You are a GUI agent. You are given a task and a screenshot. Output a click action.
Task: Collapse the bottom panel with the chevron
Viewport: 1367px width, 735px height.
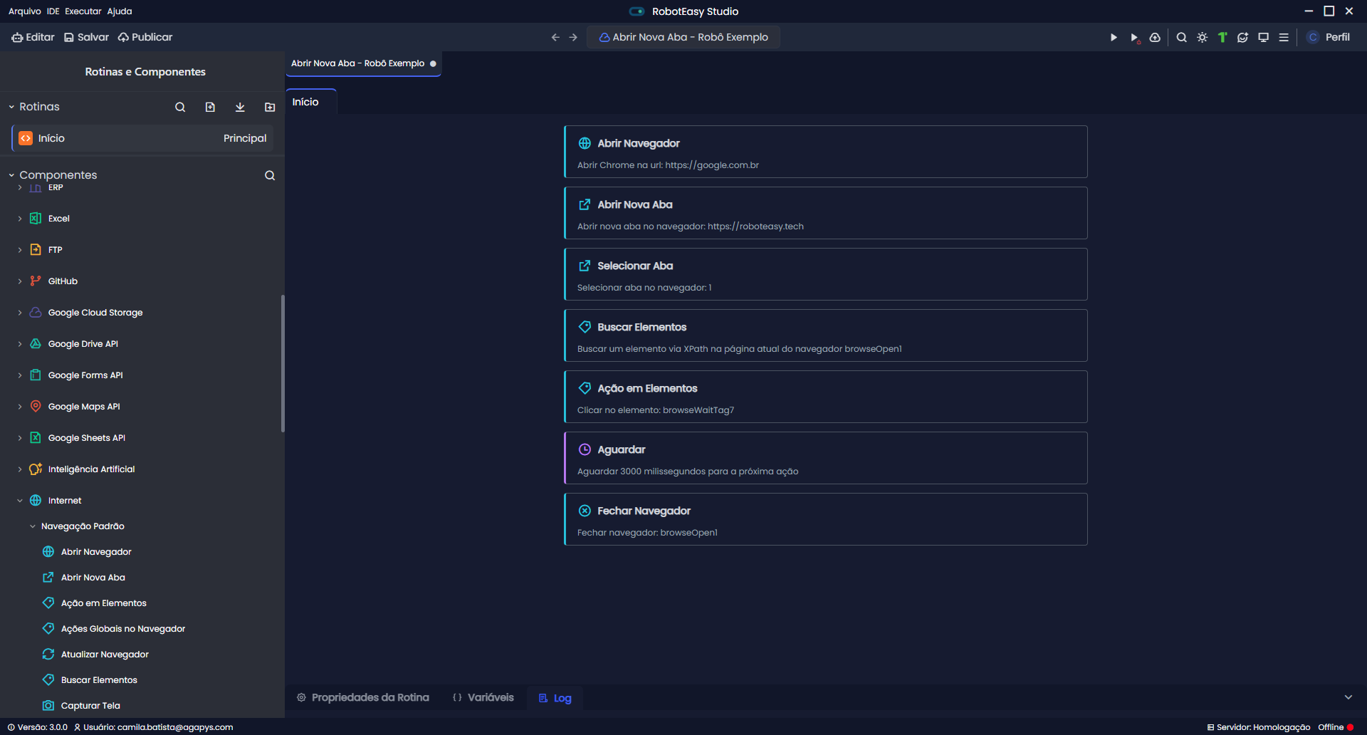1348,697
